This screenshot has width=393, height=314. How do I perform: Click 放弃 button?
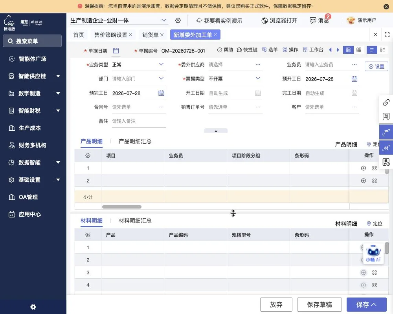(x=276, y=305)
